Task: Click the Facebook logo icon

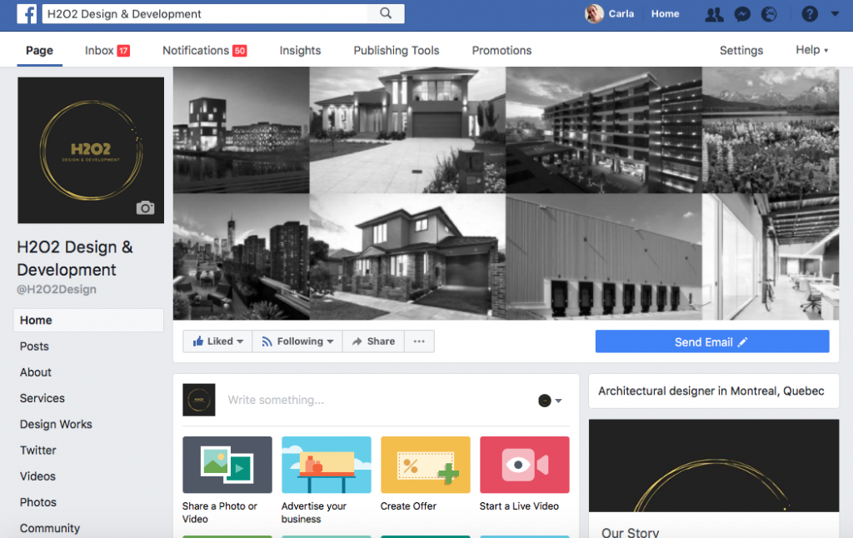Action: coord(27,13)
